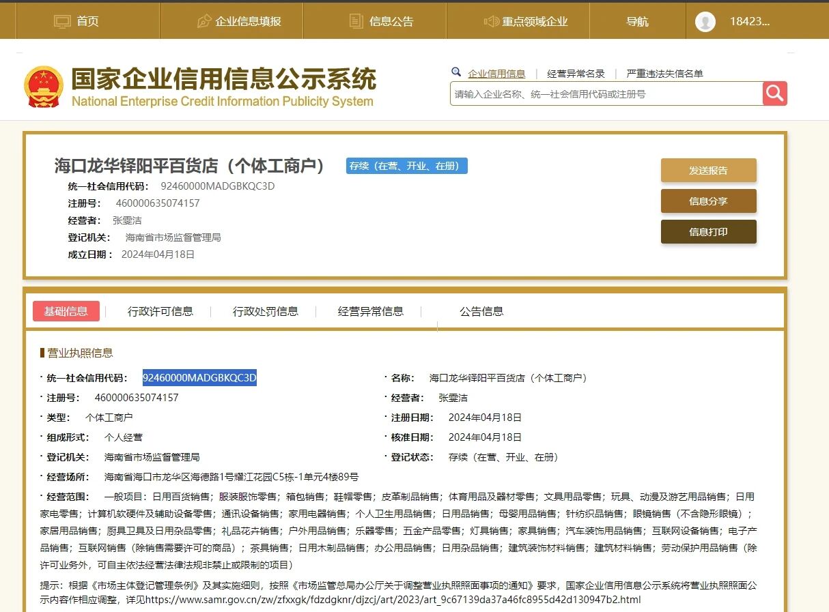The height and width of the screenshot is (612, 829).
Task: Click the 发送报告 button
Action: (x=708, y=171)
